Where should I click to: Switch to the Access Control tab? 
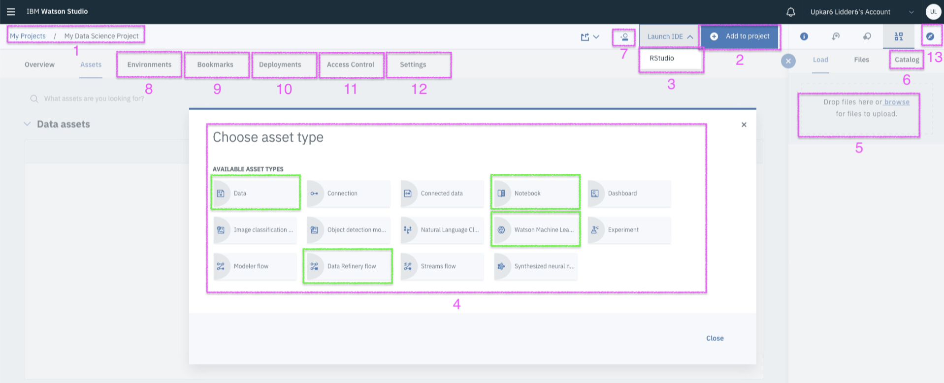pos(351,64)
